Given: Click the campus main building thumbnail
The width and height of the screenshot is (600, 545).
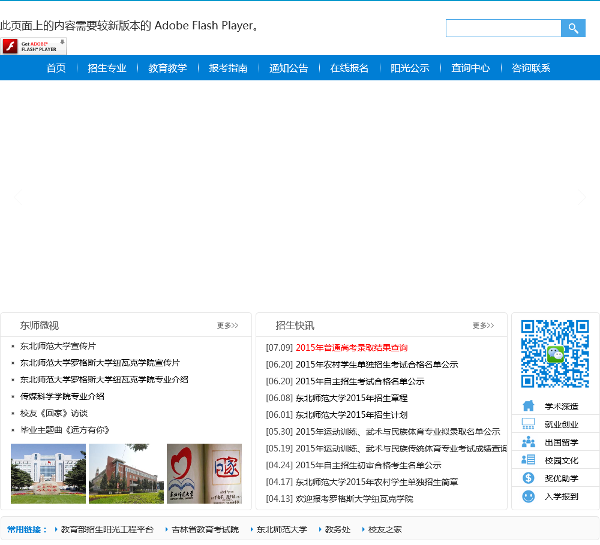Looking at the screenshot, I should (x=48, y=474).
